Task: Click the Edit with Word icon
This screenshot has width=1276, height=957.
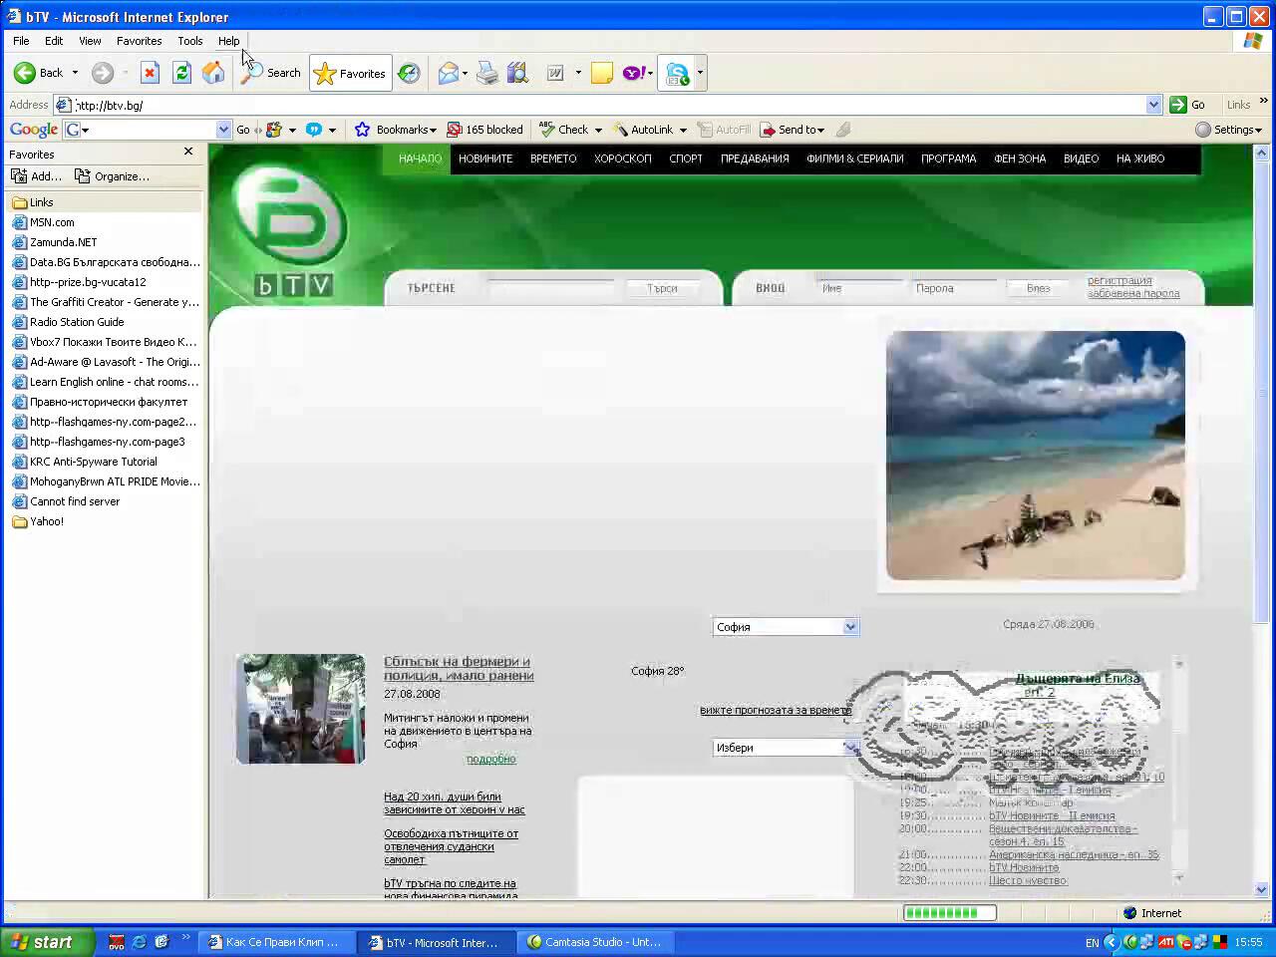Action: [555, 73]
